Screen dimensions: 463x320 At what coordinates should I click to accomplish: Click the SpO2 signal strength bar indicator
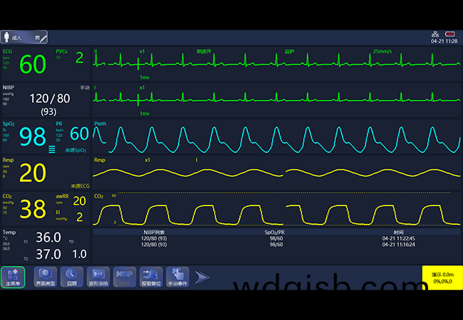point(52,149)
